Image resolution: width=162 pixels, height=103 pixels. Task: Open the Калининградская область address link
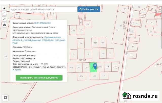tap(55, 37)
